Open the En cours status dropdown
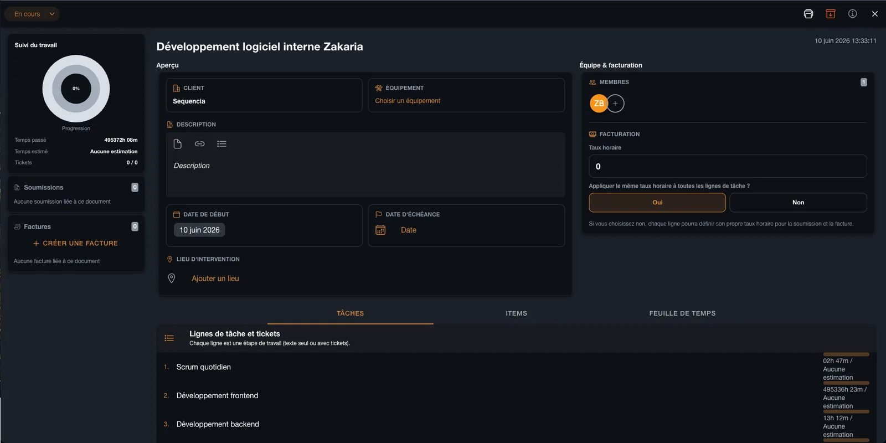The height and width of the screenshot is (443, 886). click(x=32, y=14)
